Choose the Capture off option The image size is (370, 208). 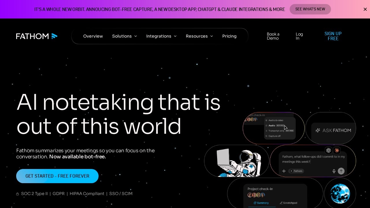tap(273, 136)
